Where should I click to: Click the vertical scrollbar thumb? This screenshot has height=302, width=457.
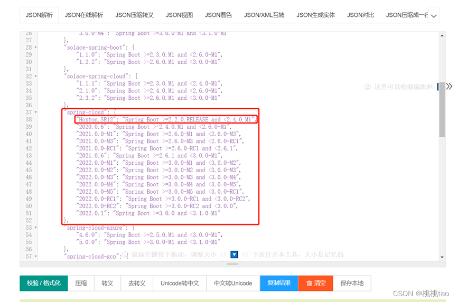click(x=442, y=109)
